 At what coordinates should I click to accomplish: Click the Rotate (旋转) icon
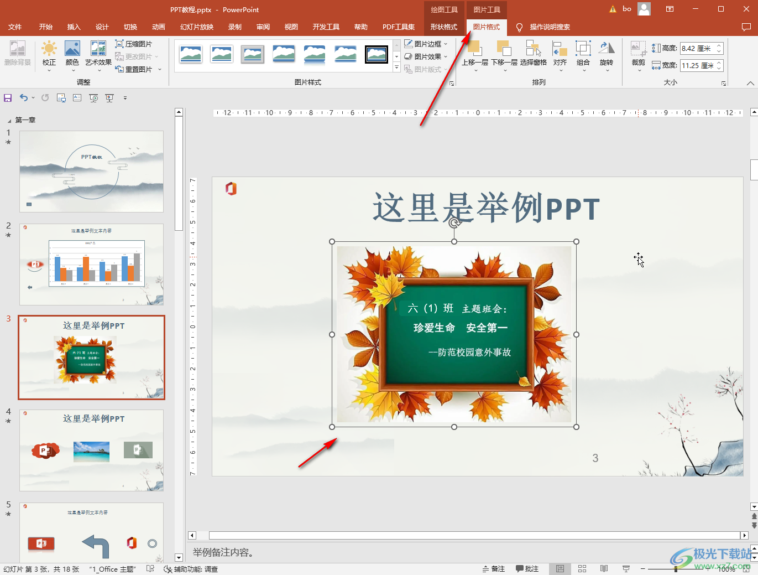(x=607, y=48)
